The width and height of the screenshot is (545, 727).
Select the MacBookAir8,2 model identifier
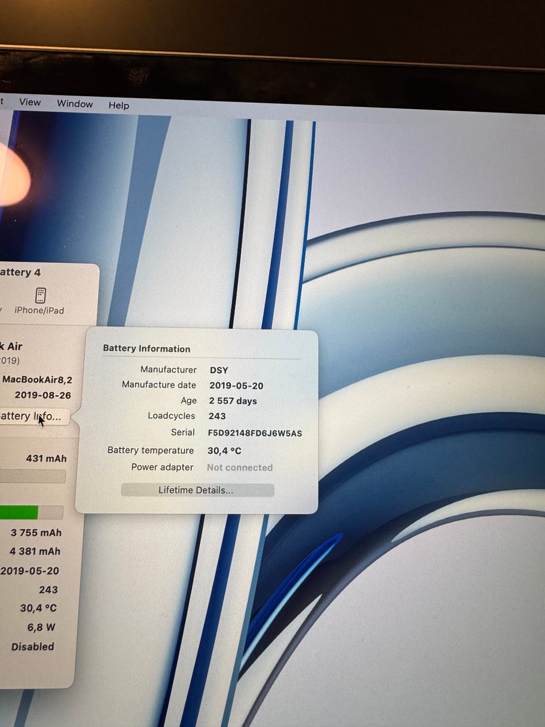37,380
